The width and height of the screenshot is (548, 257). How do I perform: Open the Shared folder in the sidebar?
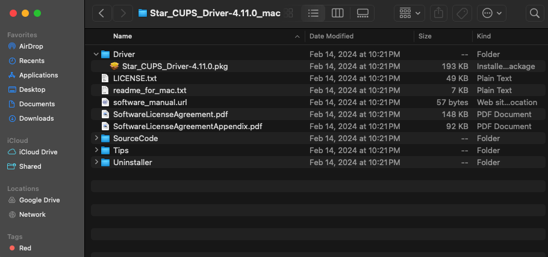click(x=25, y=166)
